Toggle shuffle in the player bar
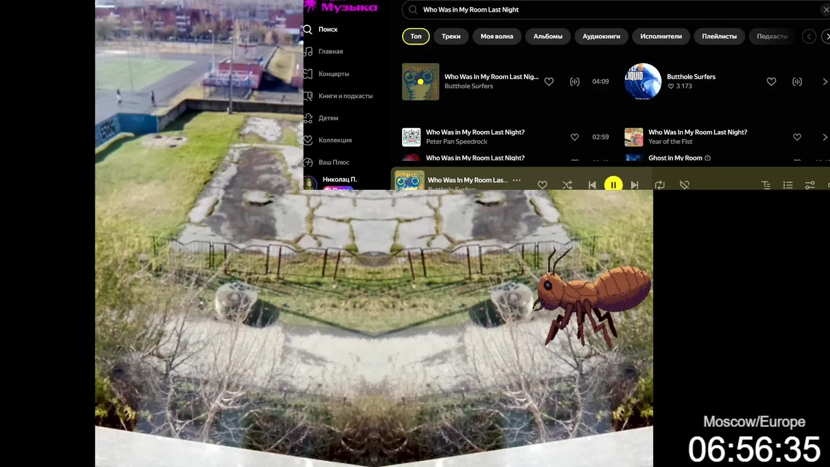 coord(567,185)
